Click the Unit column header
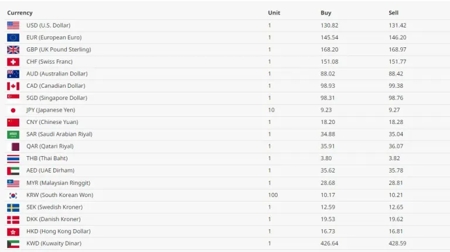This screenshot has width=450, height=252. click(x=274, y=13)
